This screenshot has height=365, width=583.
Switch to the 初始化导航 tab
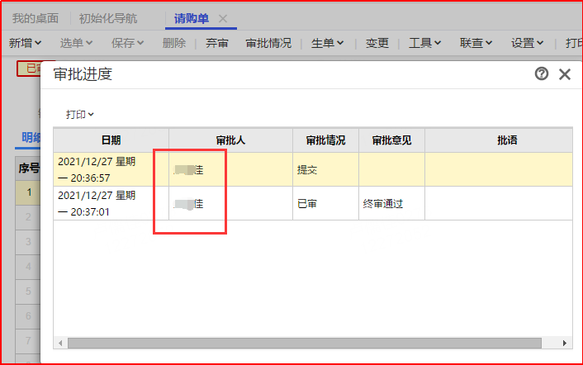click(x=108, y=18)
